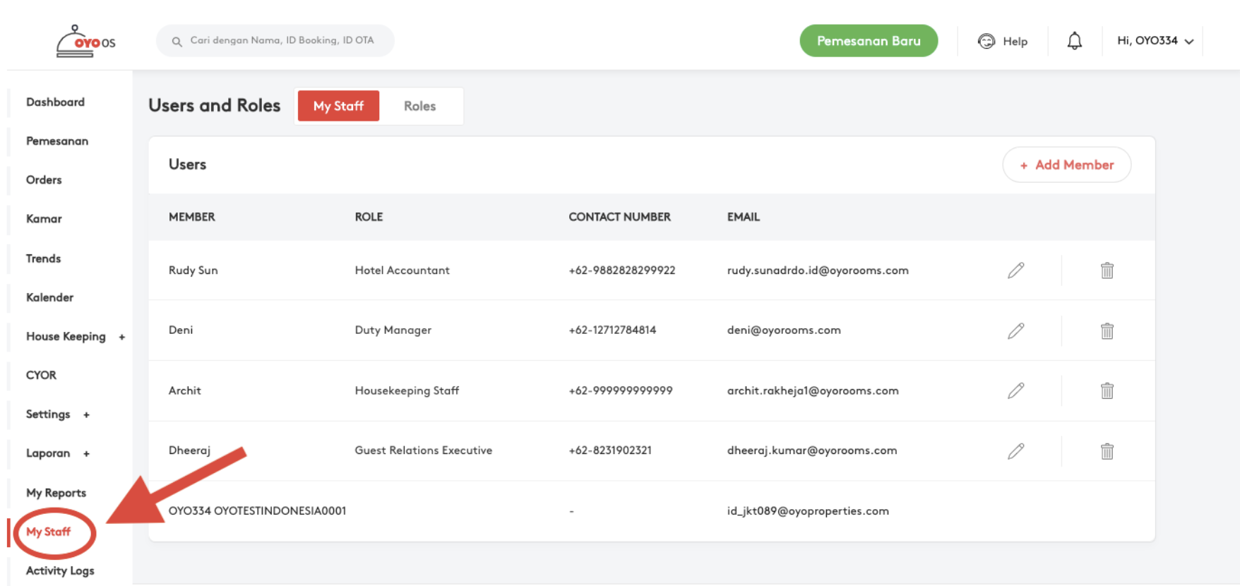1240x586 pixels.
Task: Open My Staff in the sidebar
Action: 48,532
